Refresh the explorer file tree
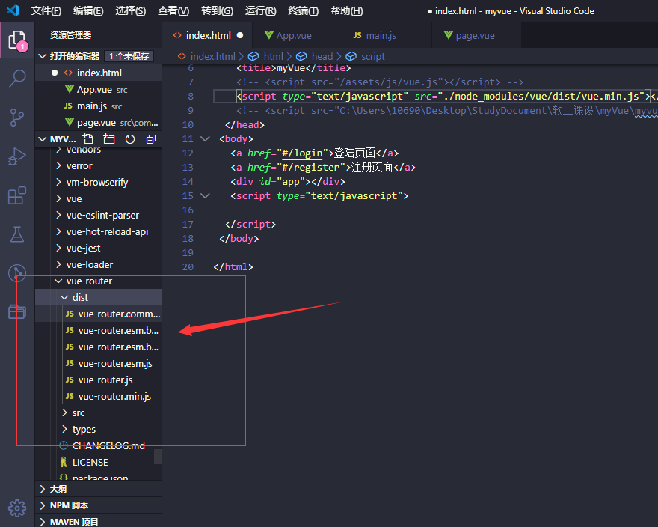Screen dimensions: 658x527 (130, 139)
